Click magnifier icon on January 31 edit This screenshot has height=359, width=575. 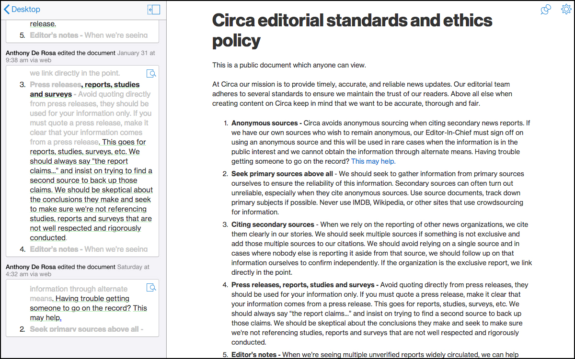point(151,73)
